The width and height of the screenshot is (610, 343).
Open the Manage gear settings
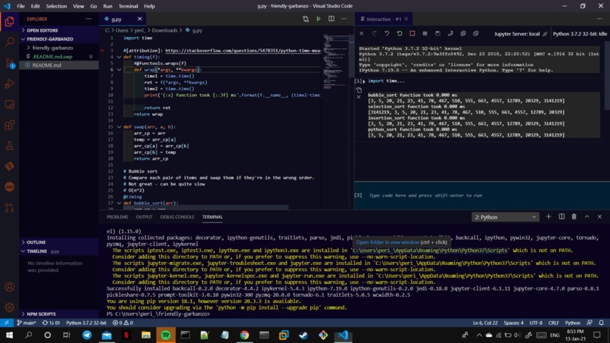point(9,307)
